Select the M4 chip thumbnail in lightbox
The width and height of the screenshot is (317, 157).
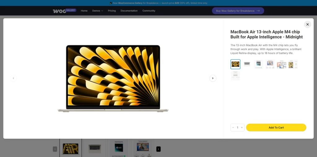(x=258, y=64)
